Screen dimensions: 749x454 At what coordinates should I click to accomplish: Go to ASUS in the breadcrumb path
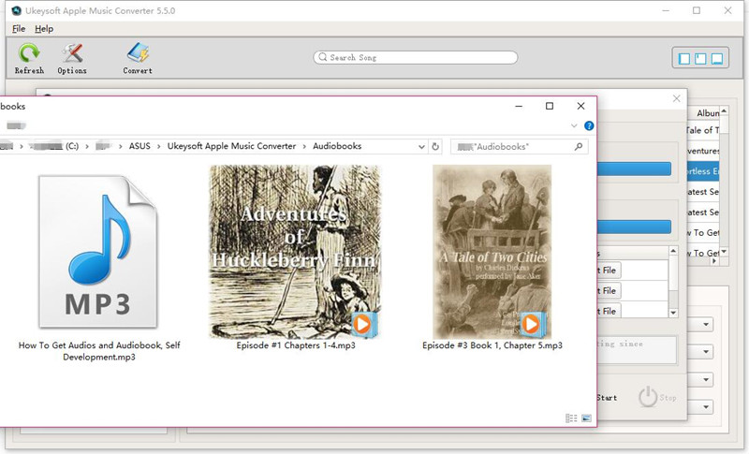pos(140,146)
